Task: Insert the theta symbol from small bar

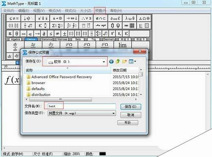Action: point(17,33)
